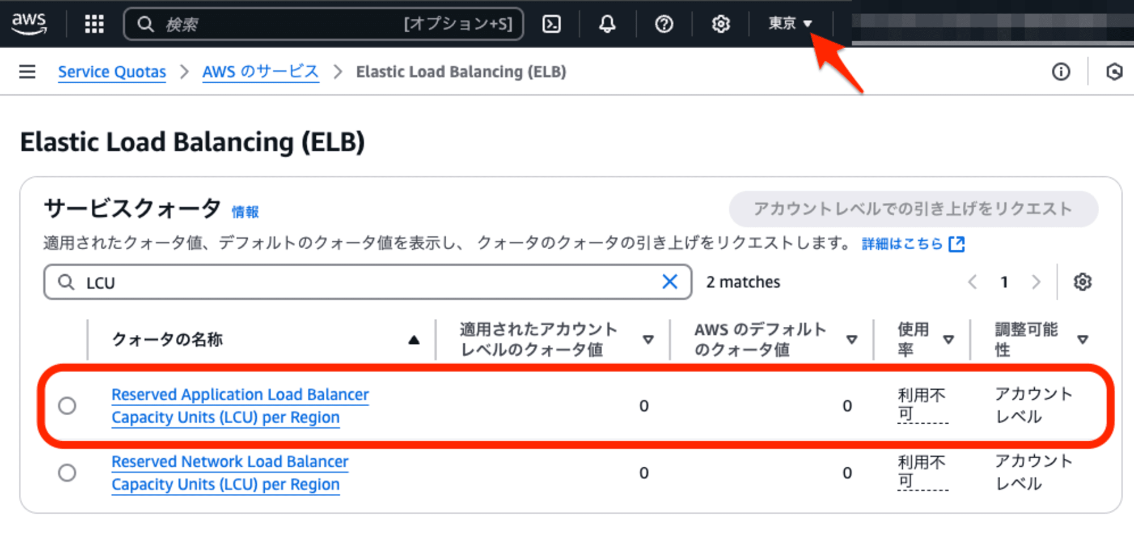Click the Elastic Load Balancing (ELB) breadcrumb text
Screen dimensions: 1134x533
pos(461,72)
